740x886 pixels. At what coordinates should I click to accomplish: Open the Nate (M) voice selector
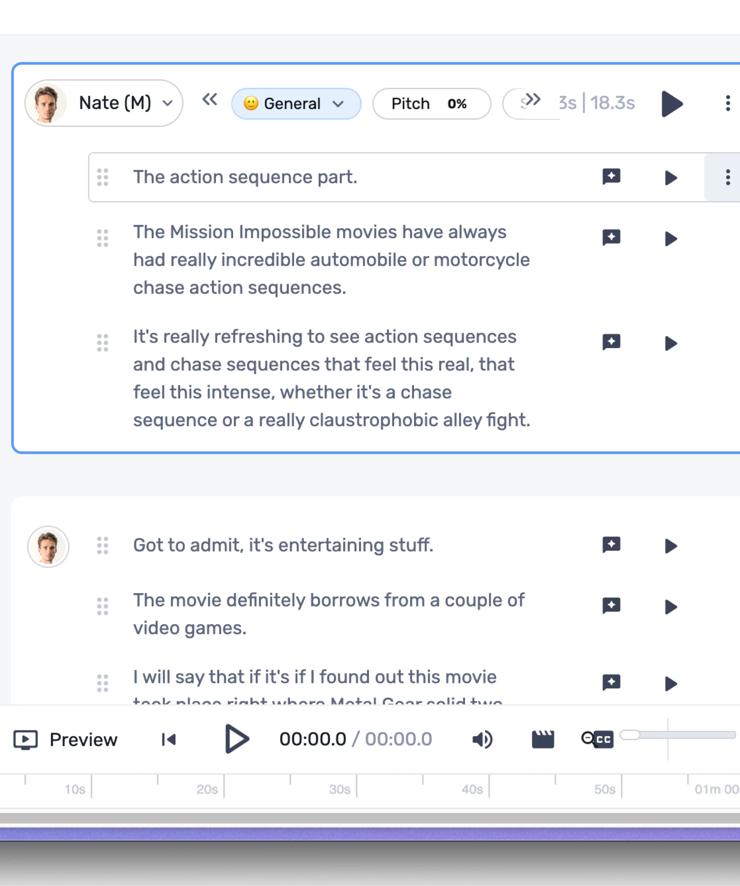point(103,103)
